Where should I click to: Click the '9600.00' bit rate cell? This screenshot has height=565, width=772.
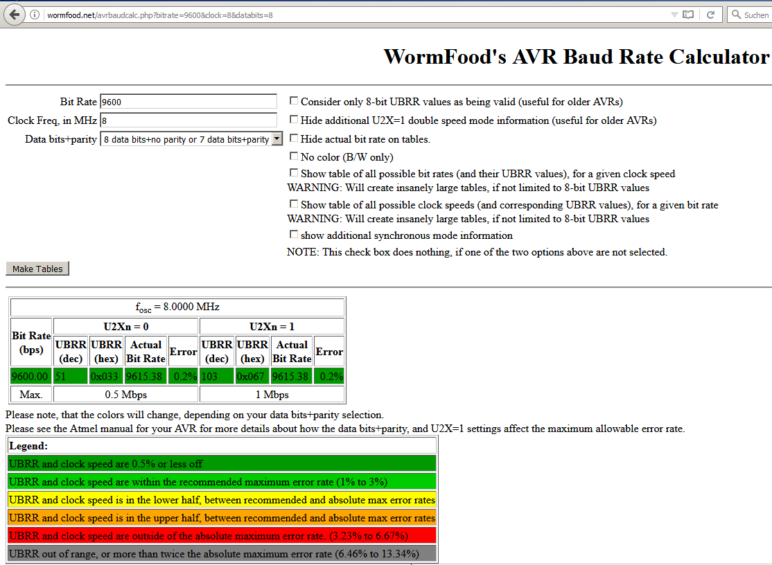[31, 376]
